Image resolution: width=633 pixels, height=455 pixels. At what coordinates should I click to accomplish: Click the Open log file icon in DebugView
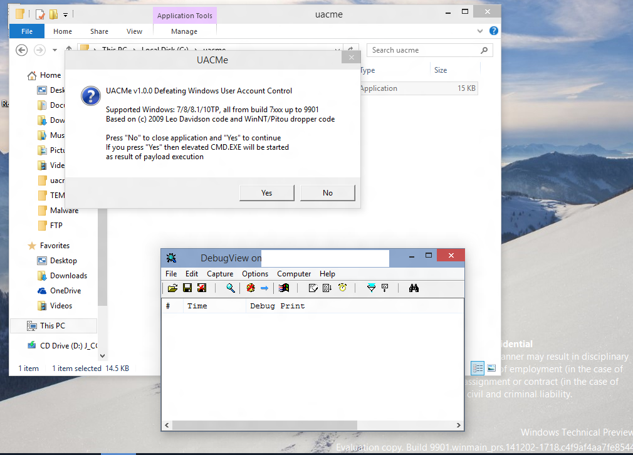(172, 288)
